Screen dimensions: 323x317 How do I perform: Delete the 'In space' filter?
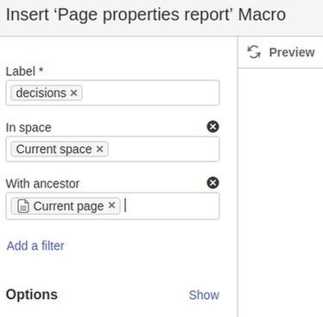tap(213, 127)
